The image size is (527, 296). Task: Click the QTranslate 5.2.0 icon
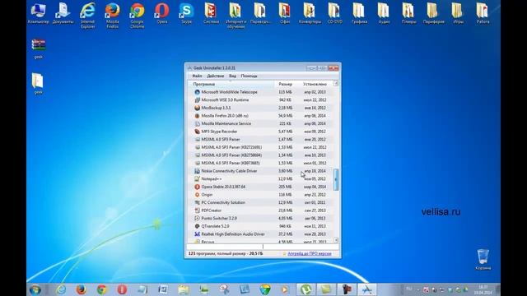(x=198, y=226)
